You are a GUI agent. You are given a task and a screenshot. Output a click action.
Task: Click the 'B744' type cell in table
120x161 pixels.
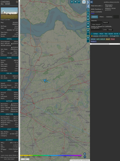click(106, 36)
